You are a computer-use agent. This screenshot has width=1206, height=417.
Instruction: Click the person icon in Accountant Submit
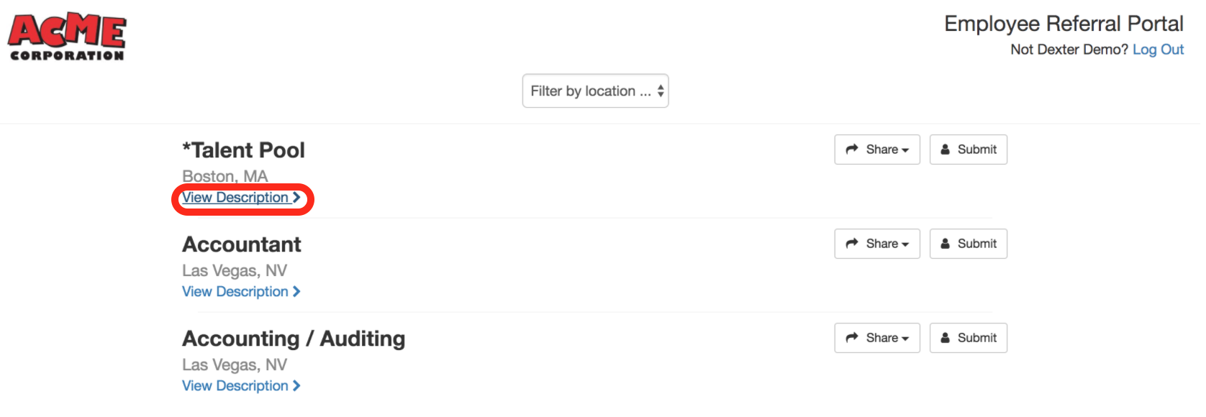pyautogui.click(x=946, y=244)
